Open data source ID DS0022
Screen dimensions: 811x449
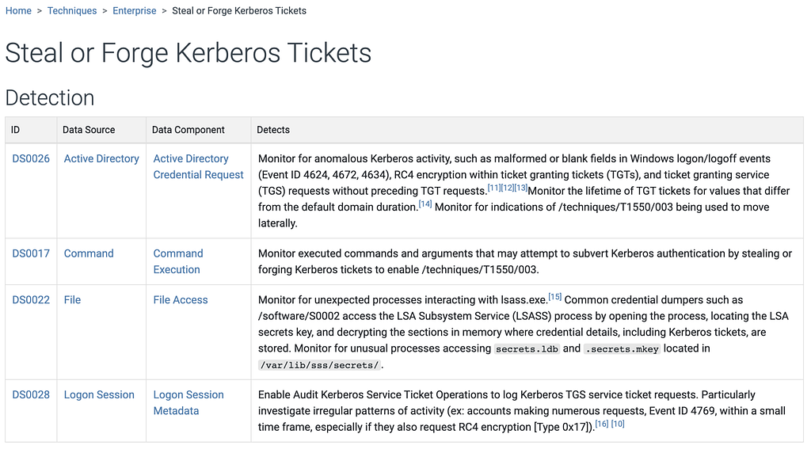click(31, 300)
